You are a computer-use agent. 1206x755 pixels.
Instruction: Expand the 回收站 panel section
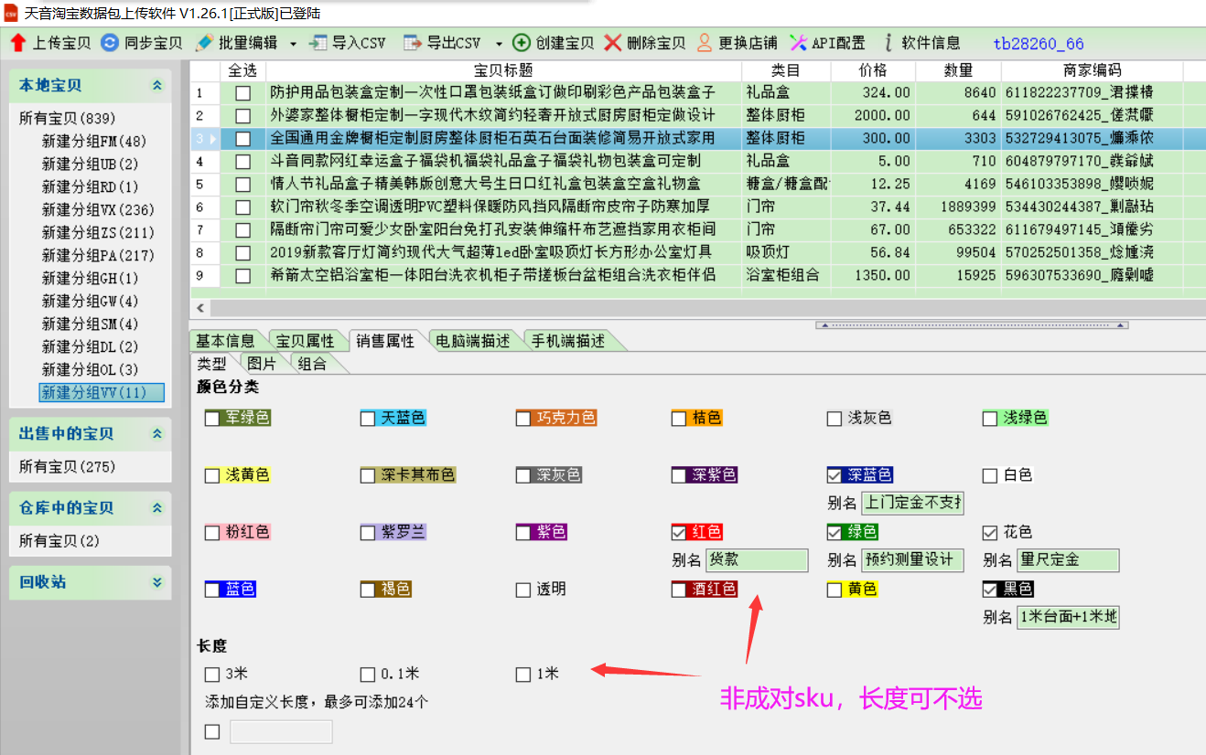pos(157,582)
